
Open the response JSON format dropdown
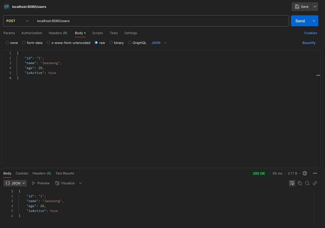point(15,183)
